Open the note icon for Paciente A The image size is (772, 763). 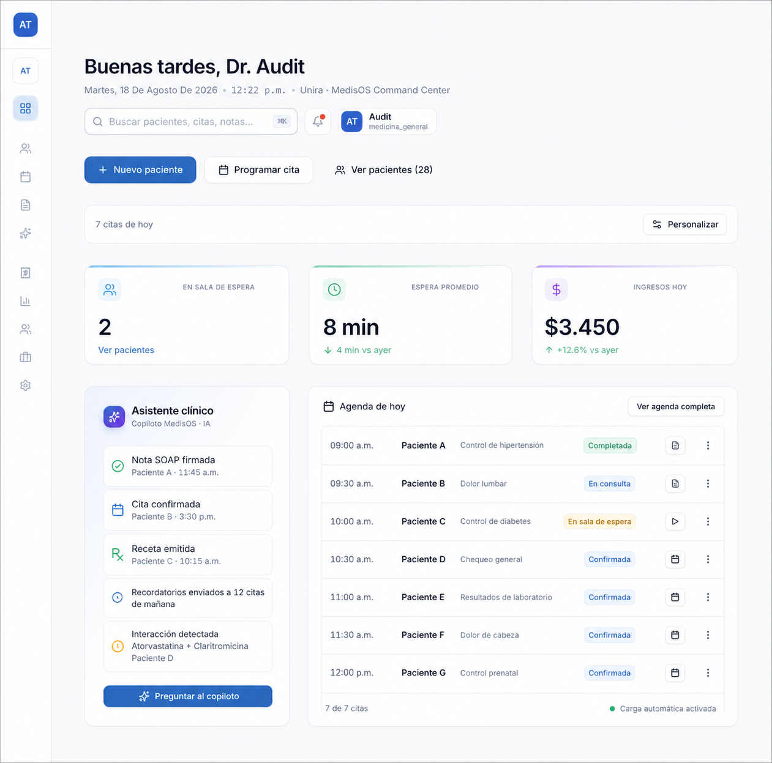675,445
